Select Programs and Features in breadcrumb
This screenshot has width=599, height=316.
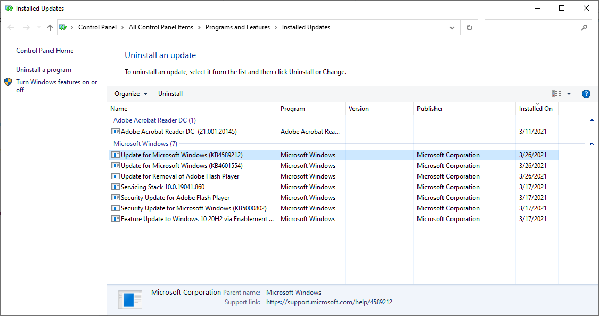pyautogui.click(x=237, y=27)
